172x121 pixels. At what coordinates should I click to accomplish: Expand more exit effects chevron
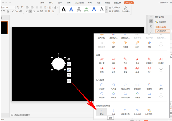coord(161,70)
